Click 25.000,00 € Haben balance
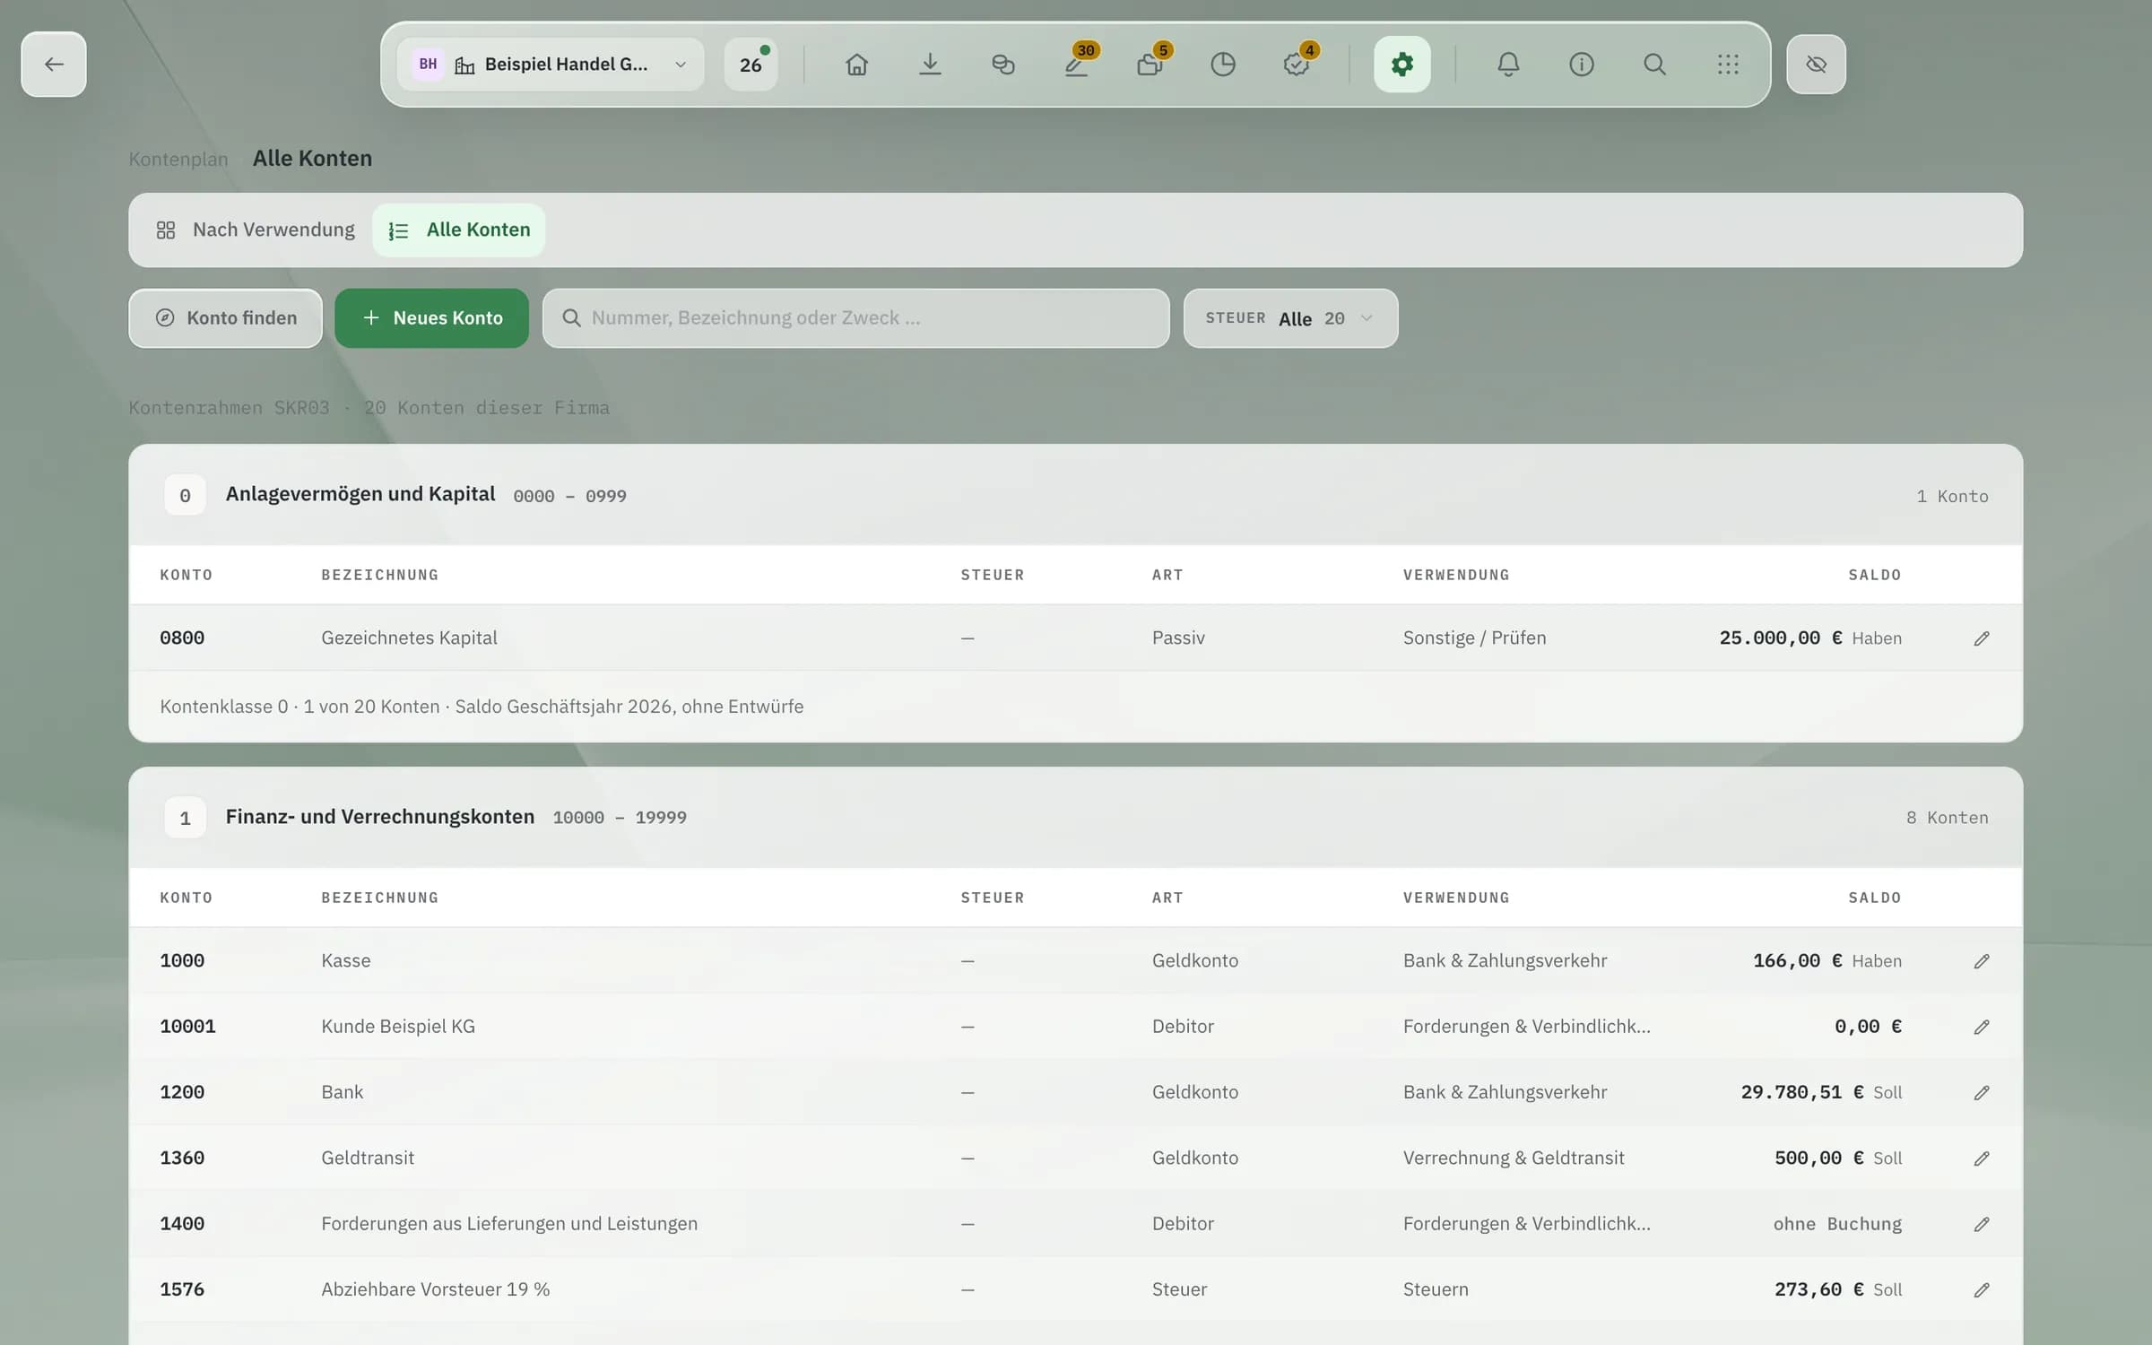The image size is (2152, 1345). (x=1810, y=638)
